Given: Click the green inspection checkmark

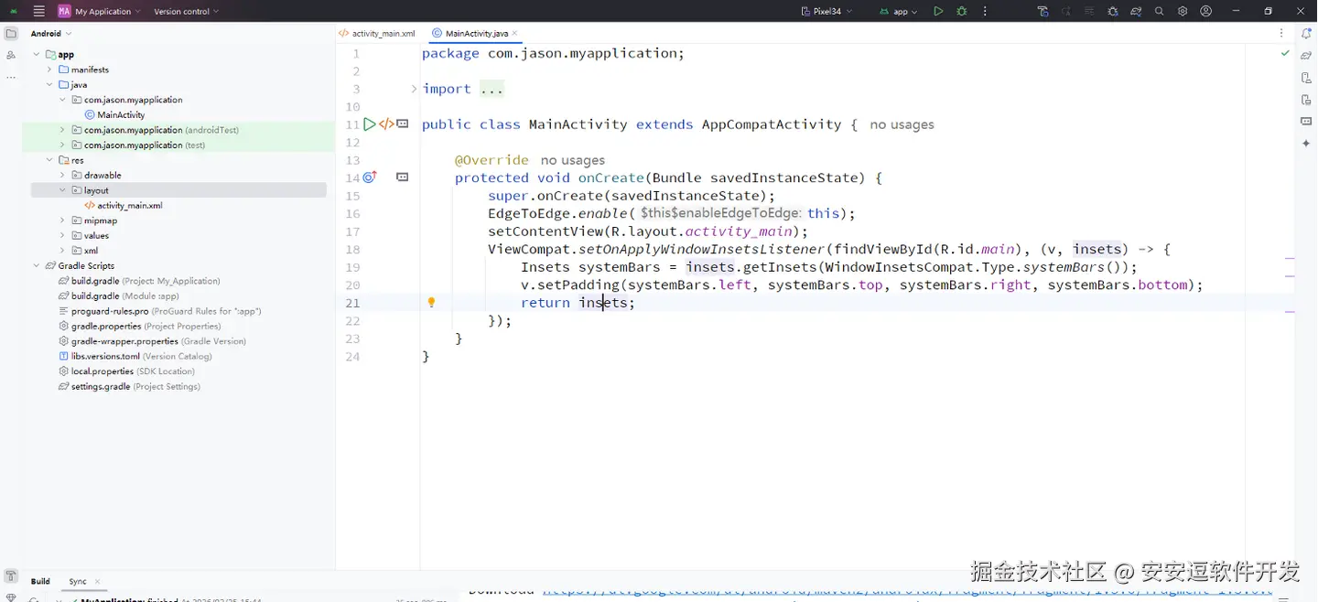Looking at the screenshot, I should (1285, 54).
